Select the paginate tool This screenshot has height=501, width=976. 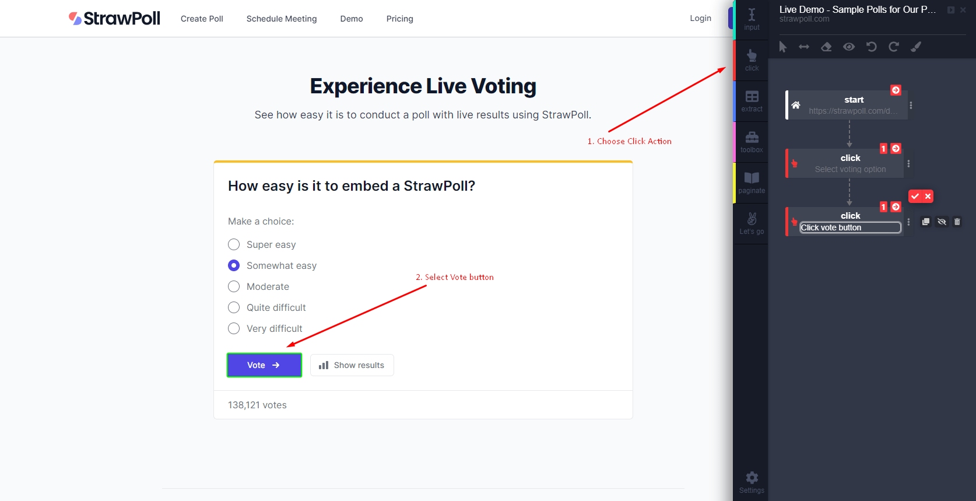point(752,182)
